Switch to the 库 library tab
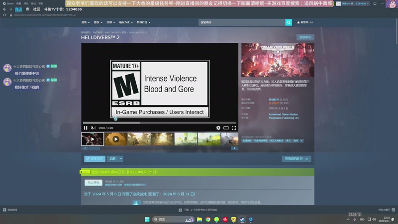The width and height of the screenshot is (398, 224). click(x=27, y=9)
